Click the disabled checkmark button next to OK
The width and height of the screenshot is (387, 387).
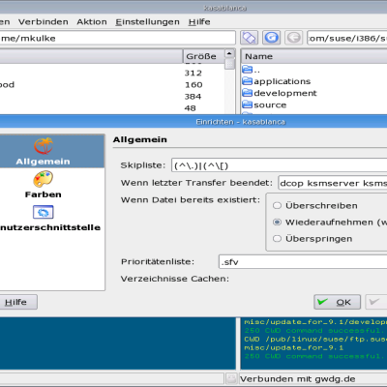point(376,302)
